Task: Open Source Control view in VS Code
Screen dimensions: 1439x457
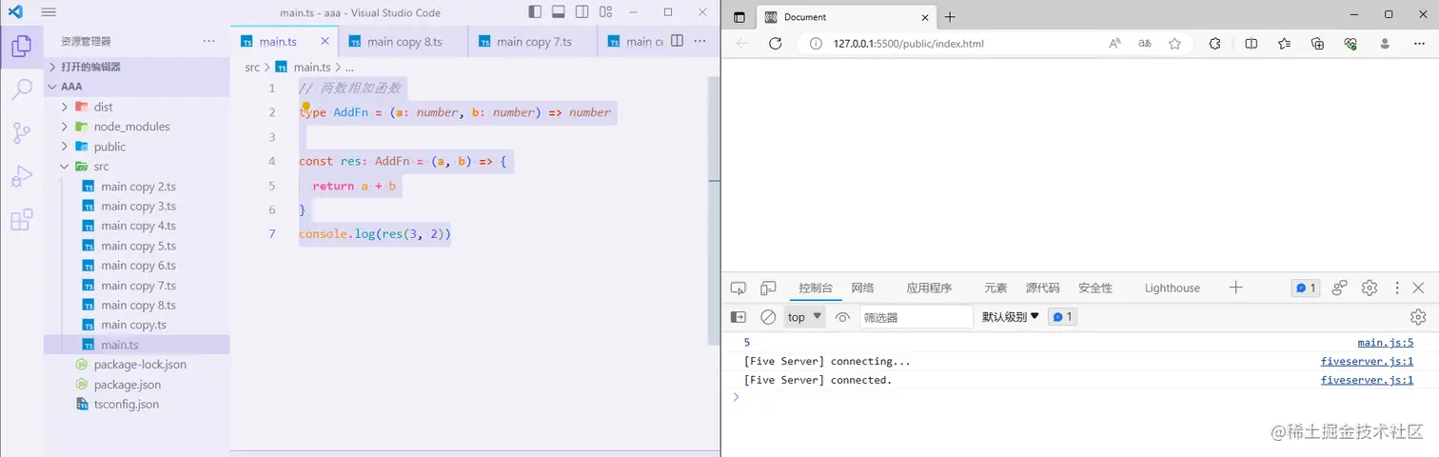Action: coord(21,133)
